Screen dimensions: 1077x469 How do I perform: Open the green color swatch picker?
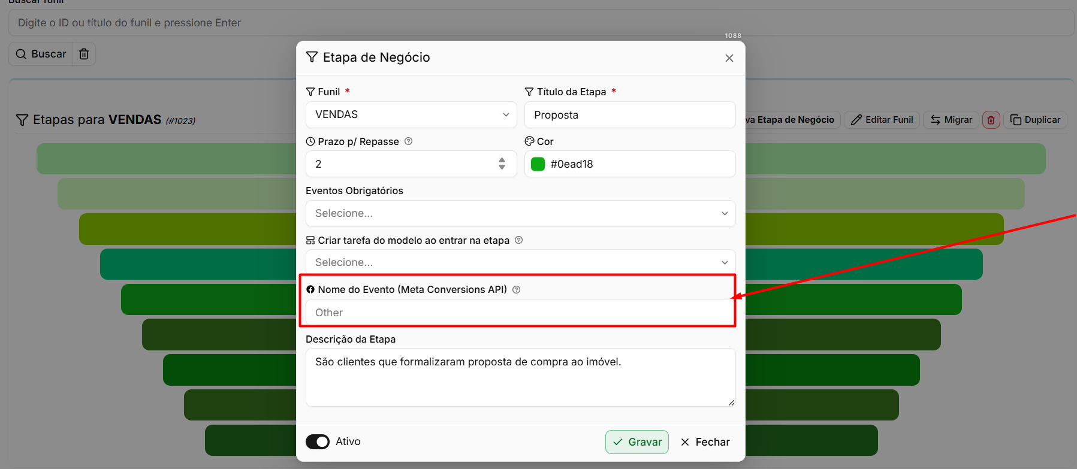[x=538, y=164]
